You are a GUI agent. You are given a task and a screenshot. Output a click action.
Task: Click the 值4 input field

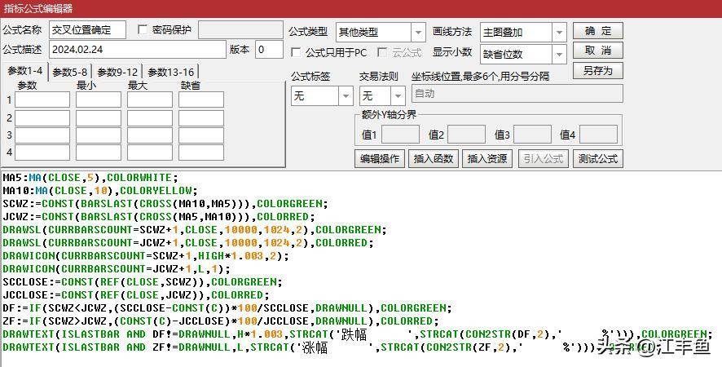598,135
